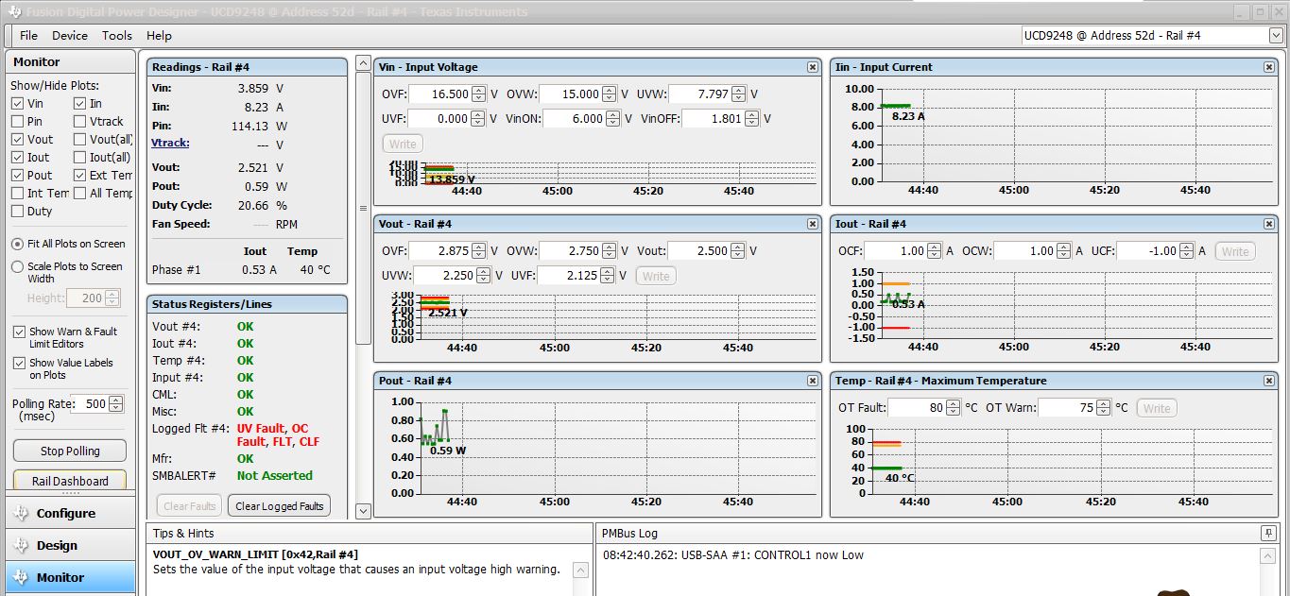Click the PMBus Log CONTROL1 entry
The width and height of the screenshot is (1290, 596).
tap(733, 555)
